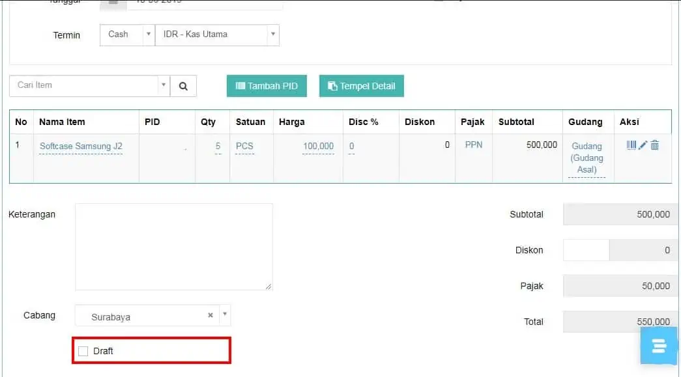The image size is (681, 377).
Task: Click the Total field showing 550,000
Action: point(620,322)
